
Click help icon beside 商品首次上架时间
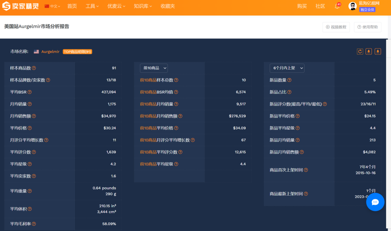coord(306,170)
